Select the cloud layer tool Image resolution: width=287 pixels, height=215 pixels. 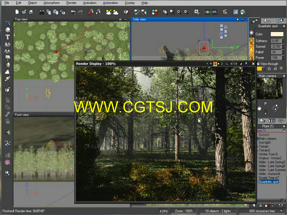(x=8, y=72)
